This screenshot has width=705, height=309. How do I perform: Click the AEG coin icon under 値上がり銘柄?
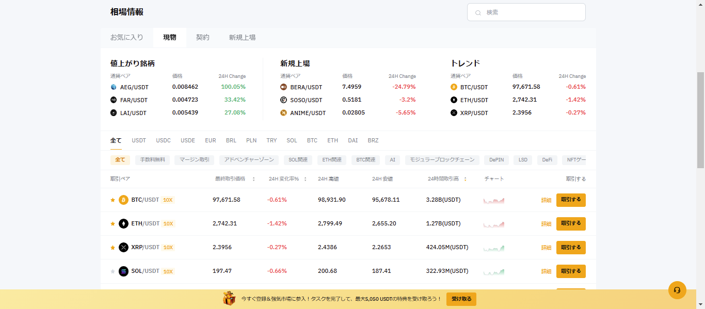coord(113,87)
